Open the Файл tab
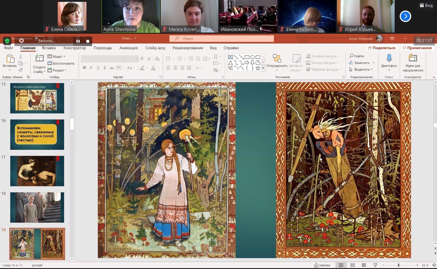This screenshot has height=269, width=437. [x=9, y=48]
